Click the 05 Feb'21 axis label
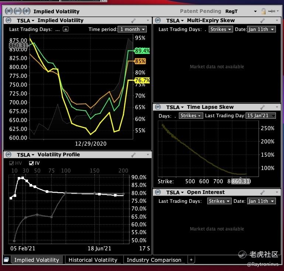Viewport: 284px width, 271px height. coord(22,249)
